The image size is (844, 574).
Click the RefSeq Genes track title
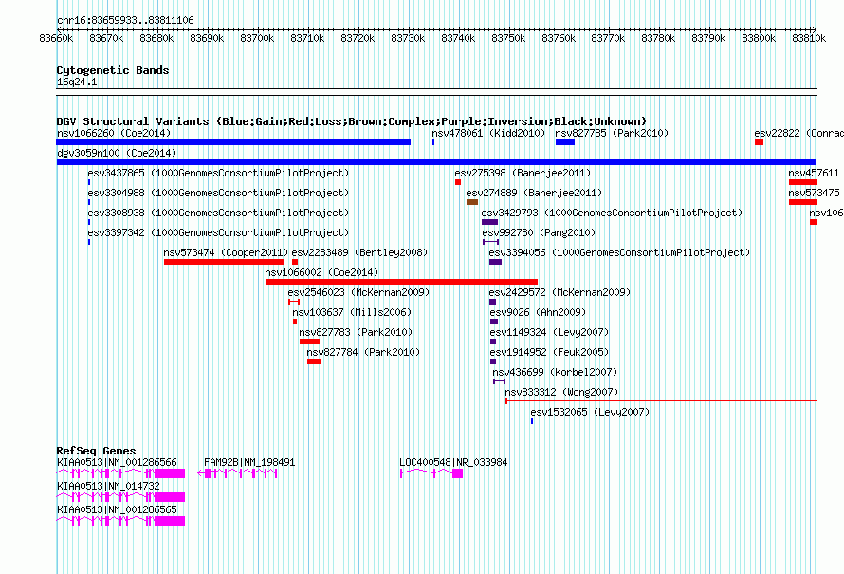(x=97, y=451)
